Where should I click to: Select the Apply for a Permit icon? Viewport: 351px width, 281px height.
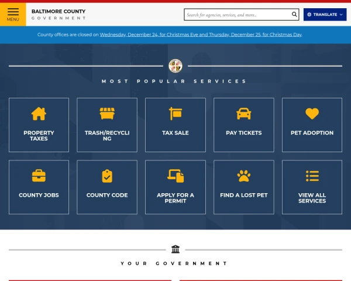(175, 176)
